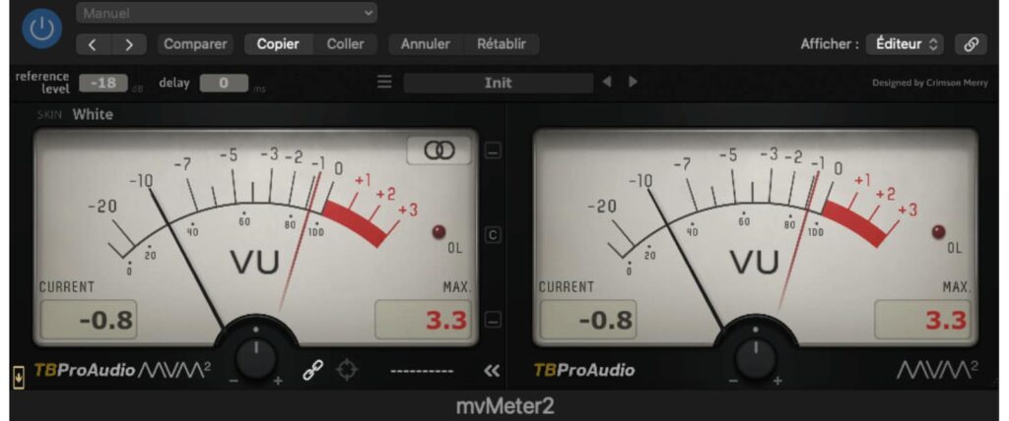
Task: Click the Coller button
Action: point(346,44)
